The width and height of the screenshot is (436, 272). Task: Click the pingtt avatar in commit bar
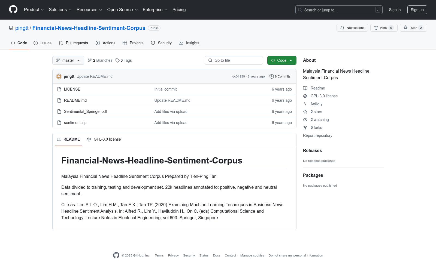(59, 76)
